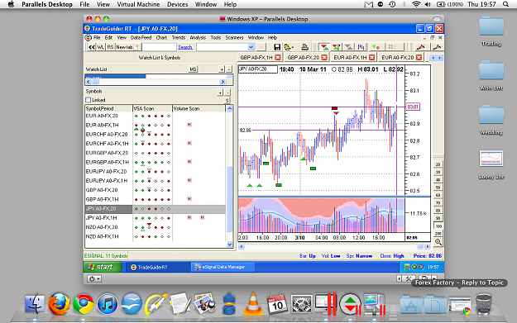Click the Windows start button
This screenshot has height=323, width=517.
[103, 267]
